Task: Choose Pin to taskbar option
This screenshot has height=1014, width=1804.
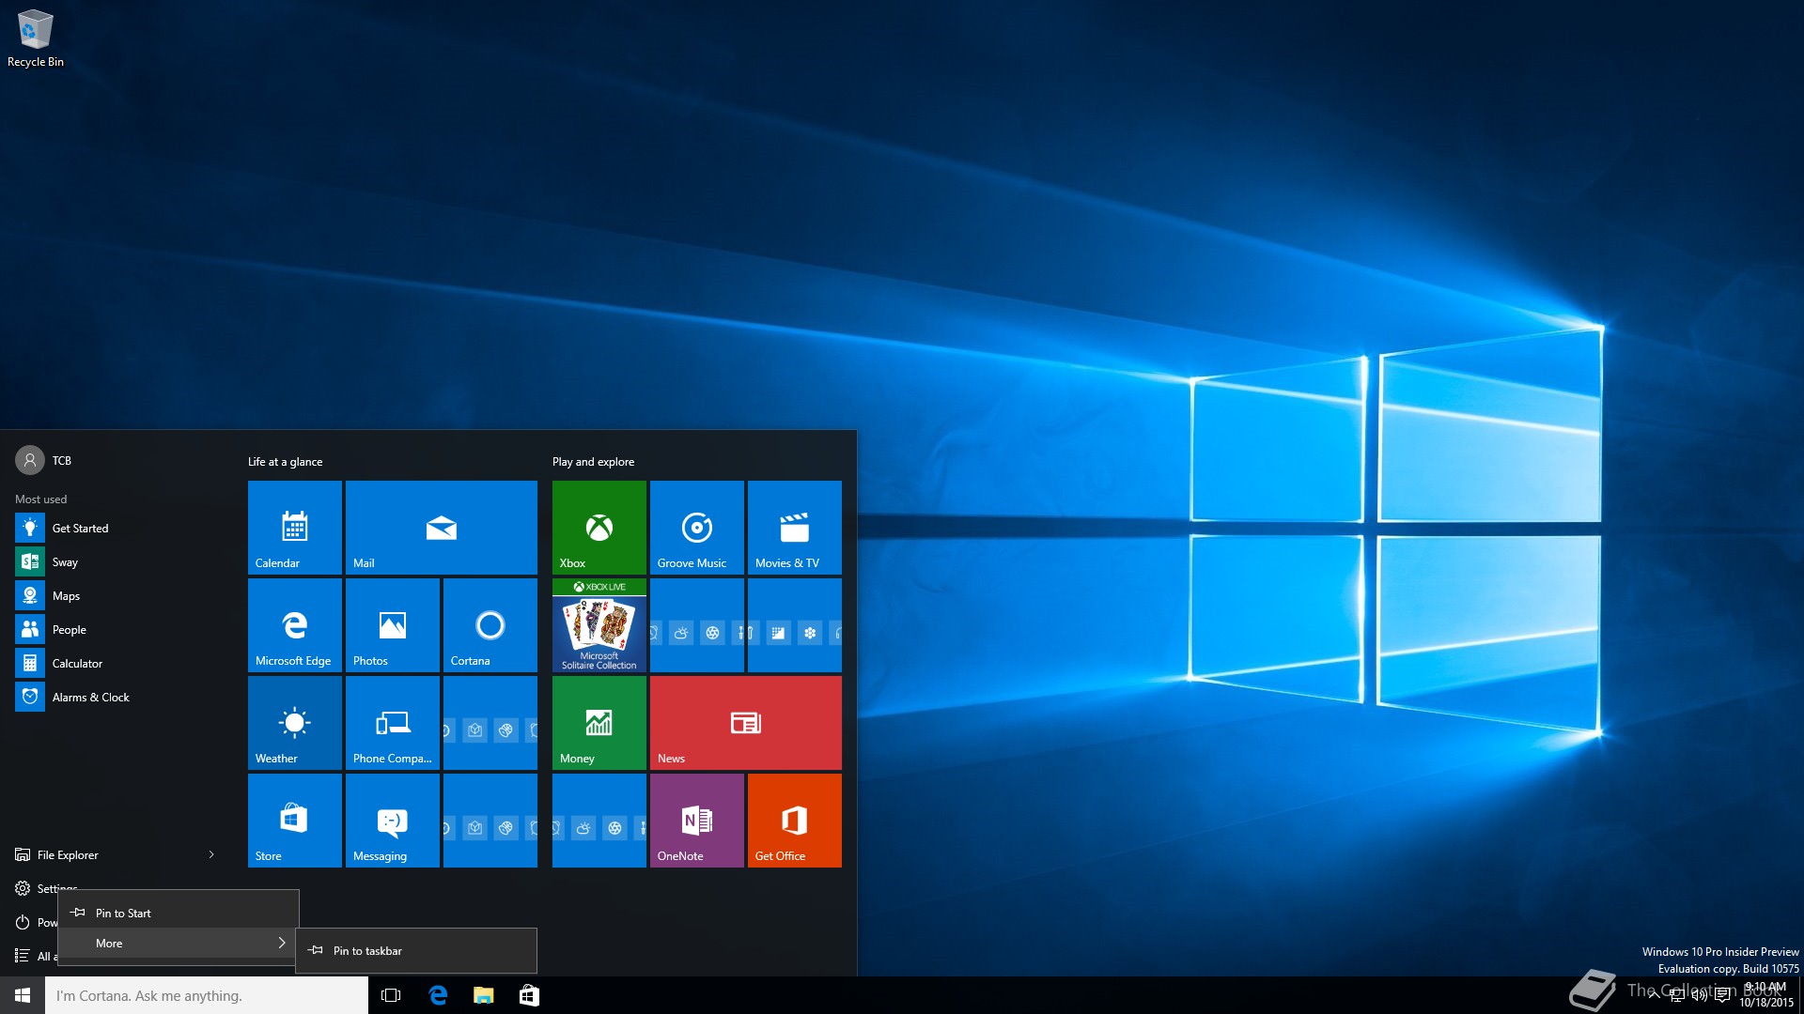Action: [415, 950]
